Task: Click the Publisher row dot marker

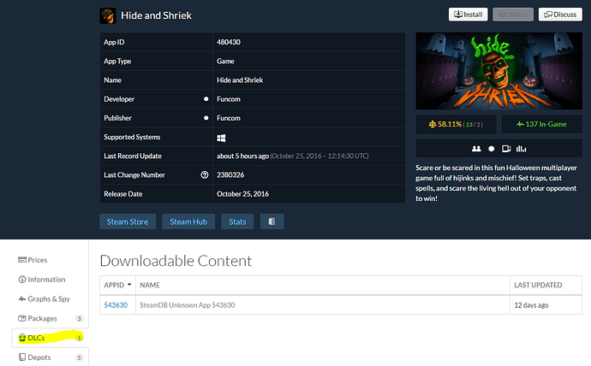Action: [x=206, y=118]
